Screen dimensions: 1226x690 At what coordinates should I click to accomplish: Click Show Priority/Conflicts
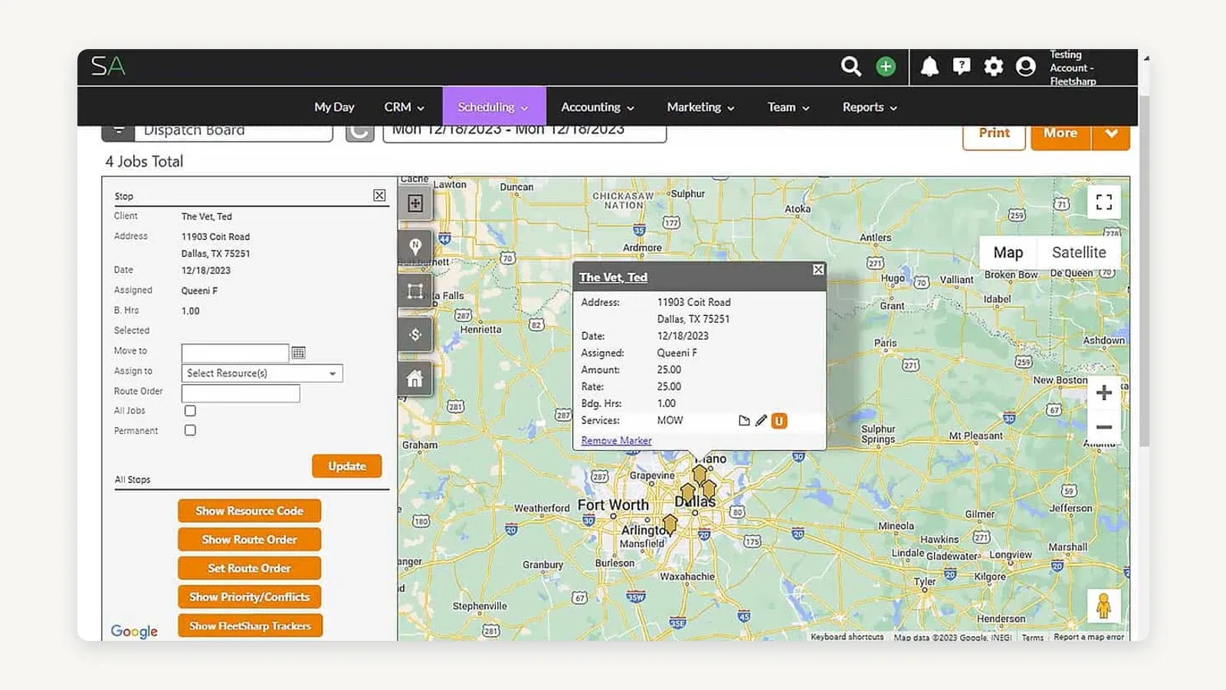click(x=250, y=596)
